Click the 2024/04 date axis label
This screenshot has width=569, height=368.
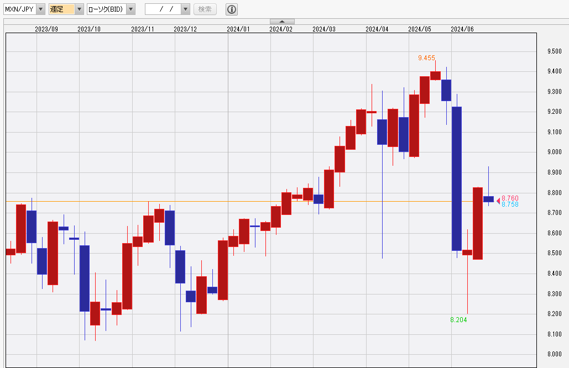click(x=377, y=29)
